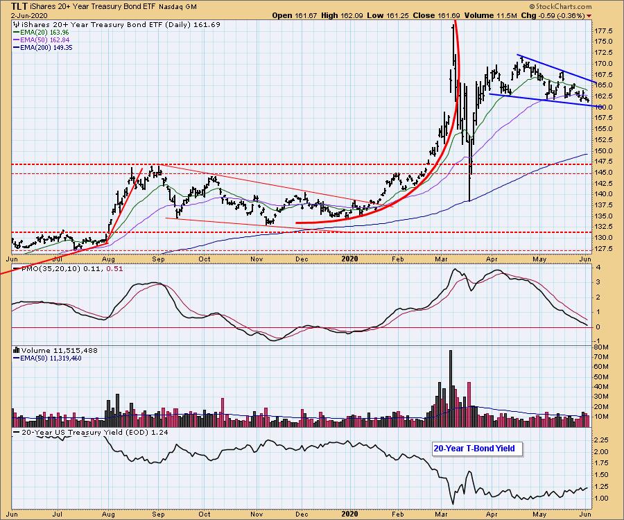Click the EMA(20) 163.96 legend text
624x520 pixels.
coord(44,32)
